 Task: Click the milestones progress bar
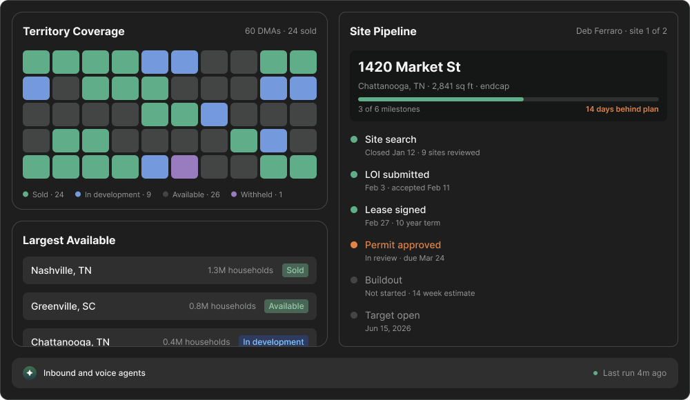509,99
